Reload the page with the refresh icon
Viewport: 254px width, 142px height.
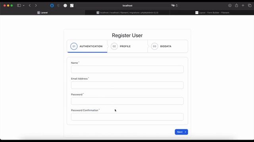pyautogui.click(x=177, y=6)
